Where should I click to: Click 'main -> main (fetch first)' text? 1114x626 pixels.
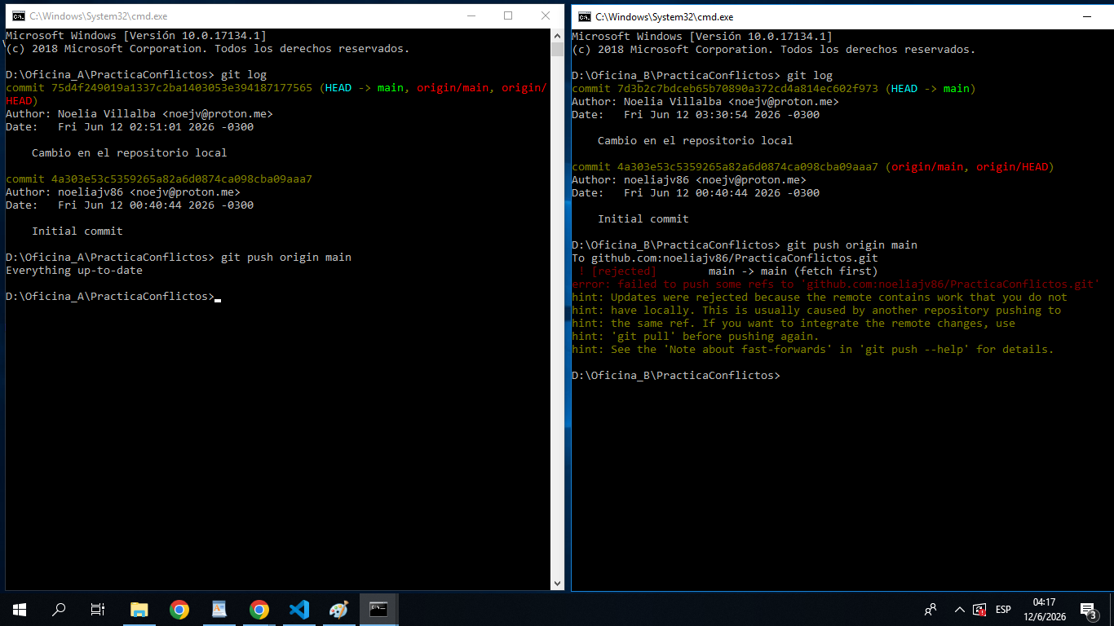point(794,271)
